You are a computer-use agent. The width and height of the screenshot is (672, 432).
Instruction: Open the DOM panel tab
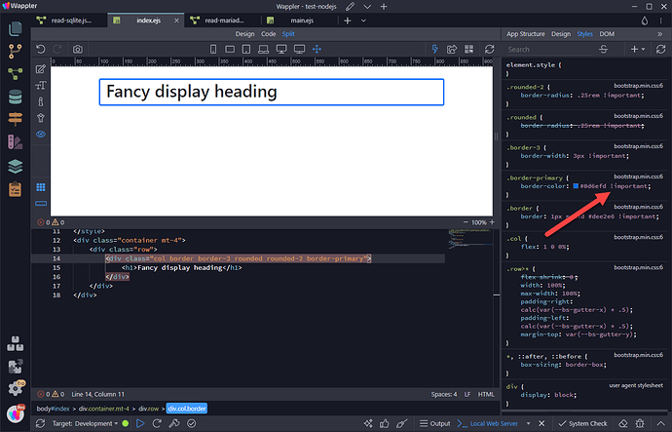607,34
